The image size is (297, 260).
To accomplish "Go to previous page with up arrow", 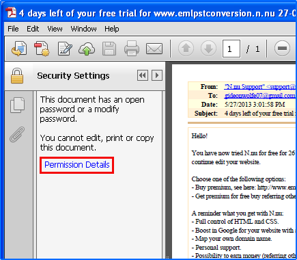I will [186, 49].
